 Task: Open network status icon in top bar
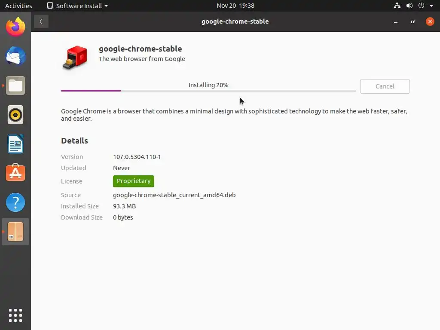[397, 6]
